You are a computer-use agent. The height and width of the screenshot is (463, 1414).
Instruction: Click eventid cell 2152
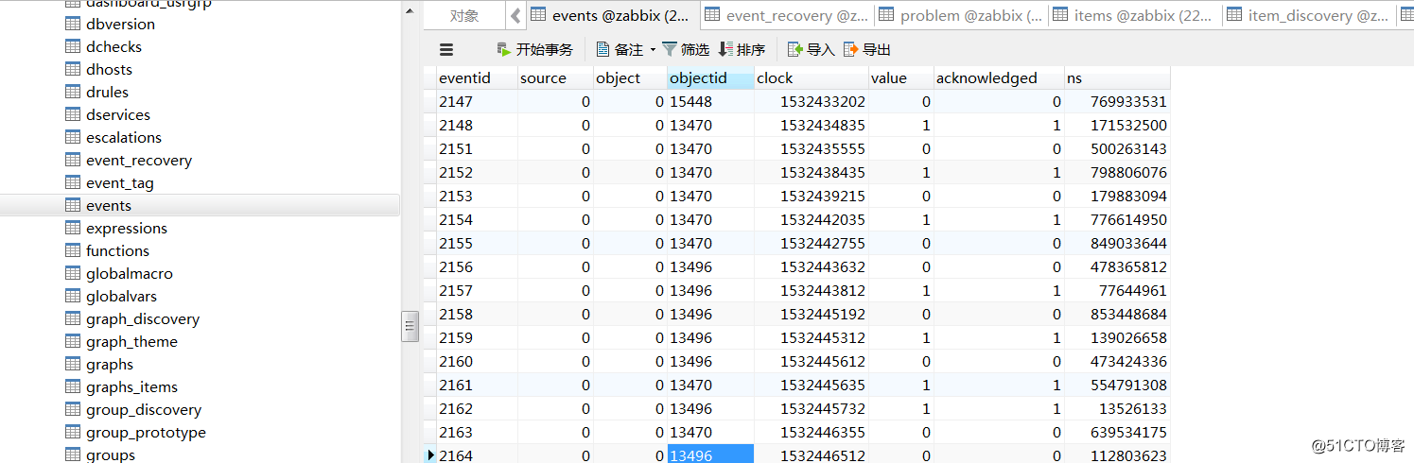point(477,172)
